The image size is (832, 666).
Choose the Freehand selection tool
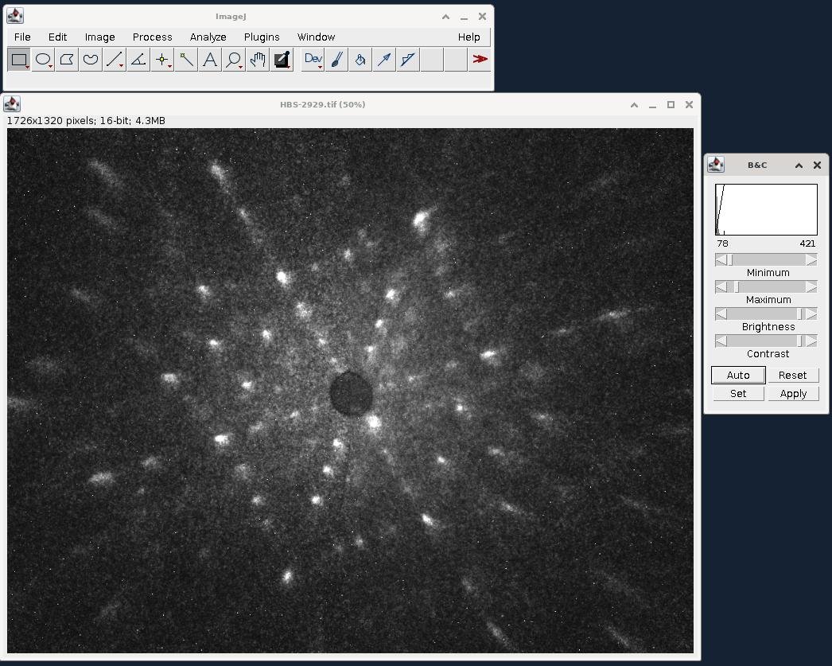tap(91, 60)
